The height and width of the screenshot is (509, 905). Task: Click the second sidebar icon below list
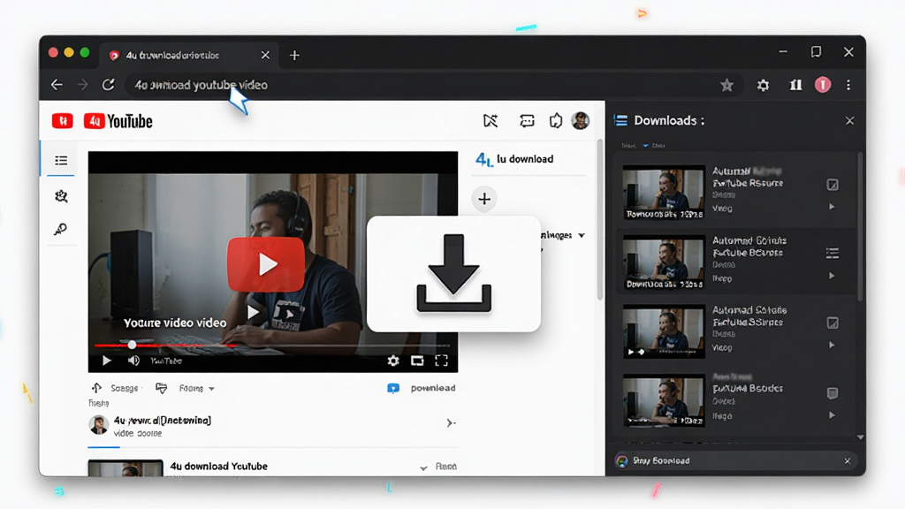pos(61,196)
